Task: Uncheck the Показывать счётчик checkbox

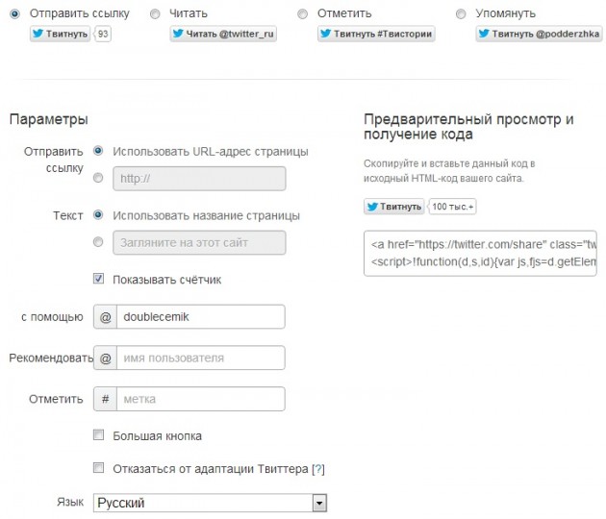Action: (98, 280)
